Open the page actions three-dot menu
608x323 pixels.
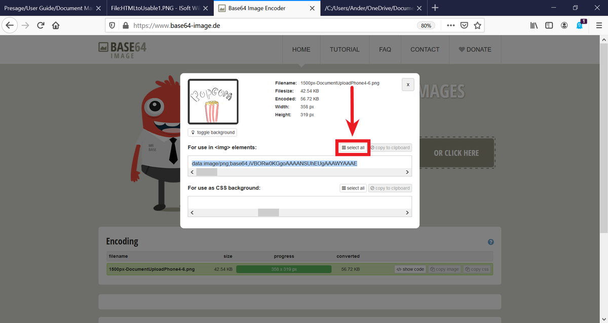[451, 25]
